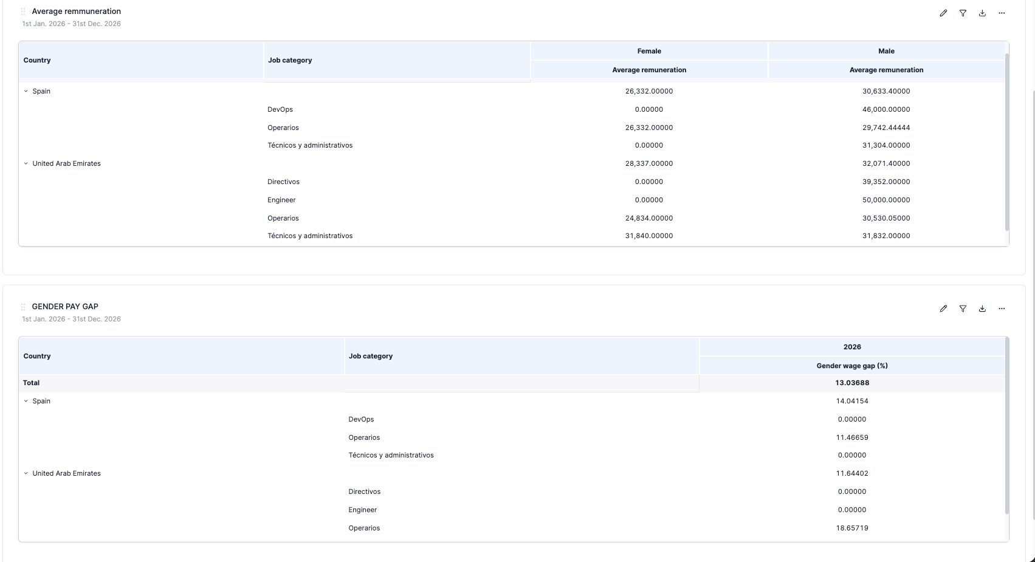
Task: Click Job category header in Average remuneration table
Action: click(x=290, y=60)
